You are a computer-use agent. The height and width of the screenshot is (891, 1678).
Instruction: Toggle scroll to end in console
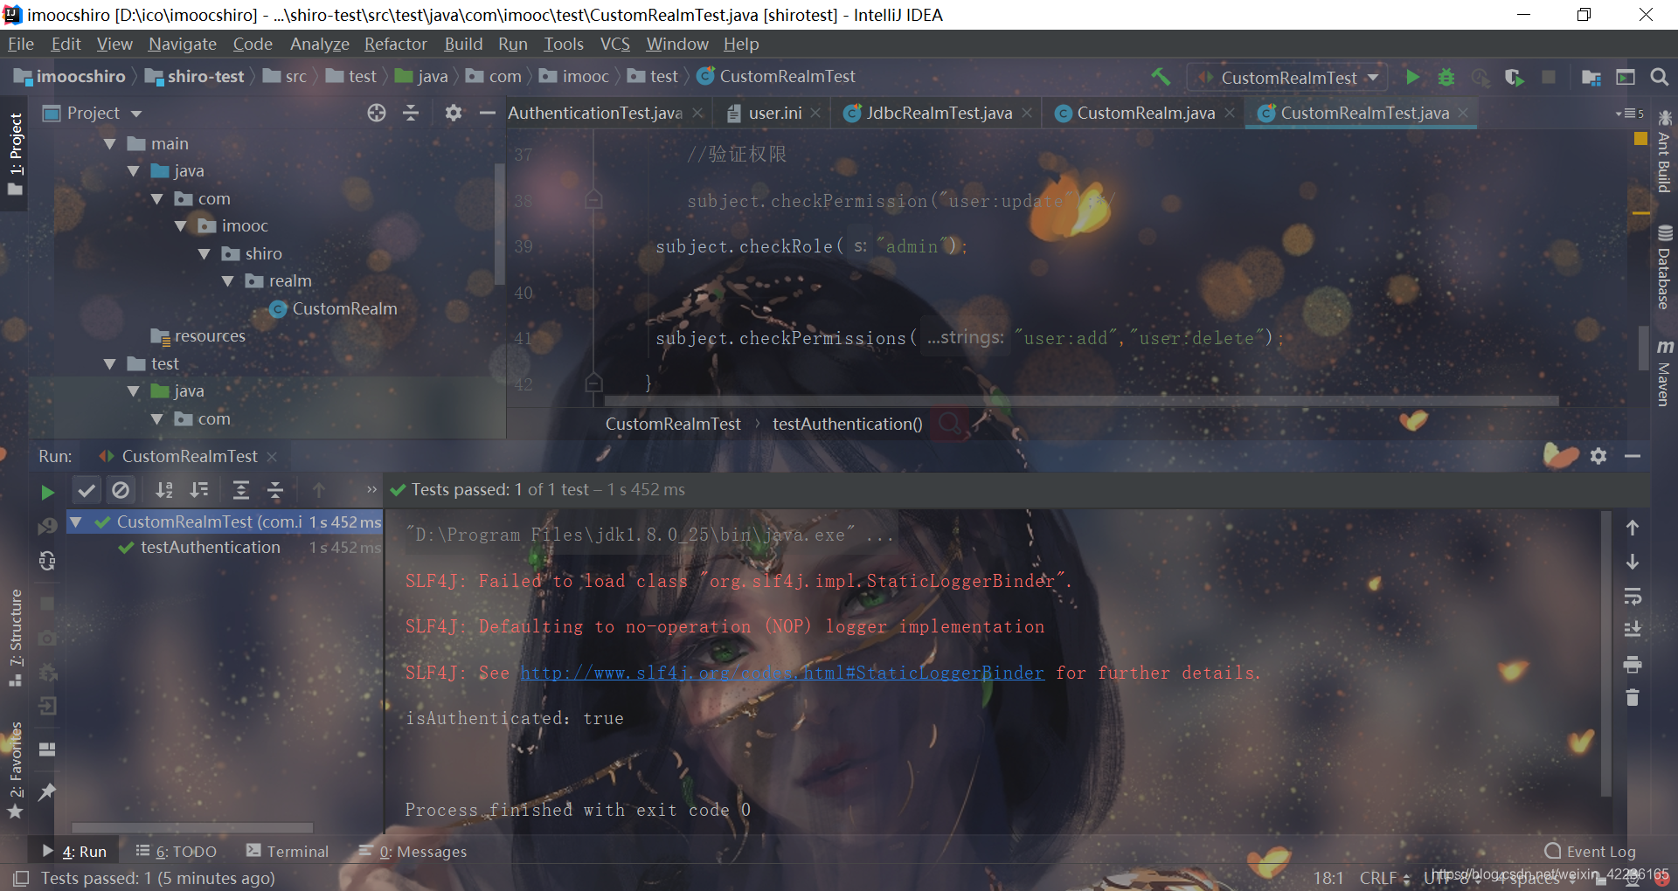tap(1633, 630)
